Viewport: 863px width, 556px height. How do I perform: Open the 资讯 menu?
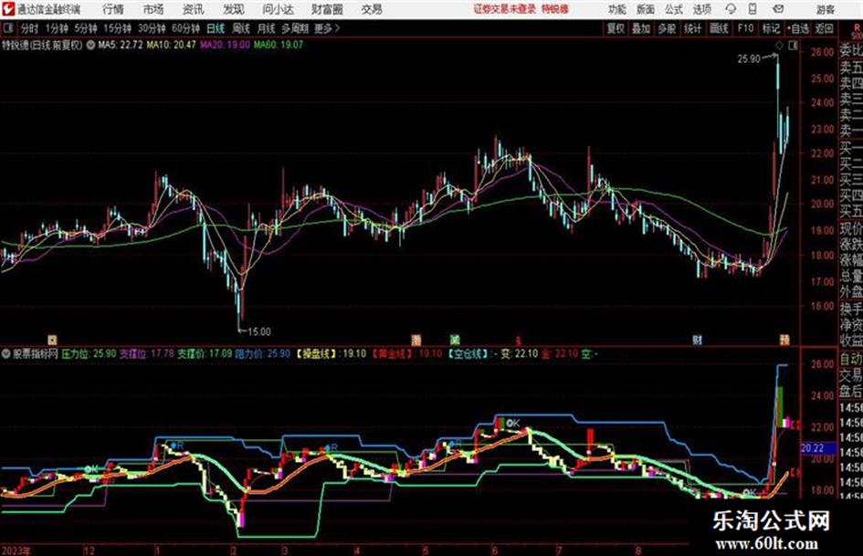(193, 9)
